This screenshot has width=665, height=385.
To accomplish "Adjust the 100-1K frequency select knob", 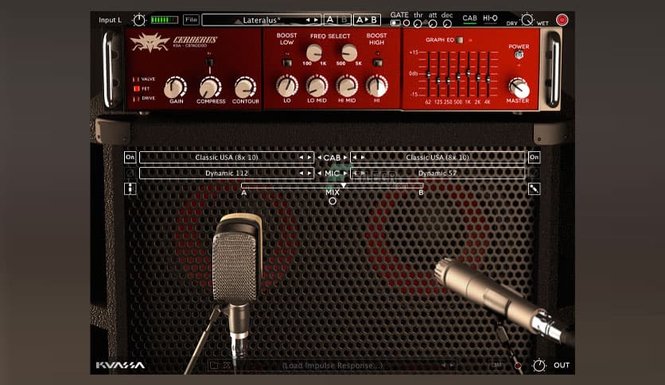I will click(314, 52).
